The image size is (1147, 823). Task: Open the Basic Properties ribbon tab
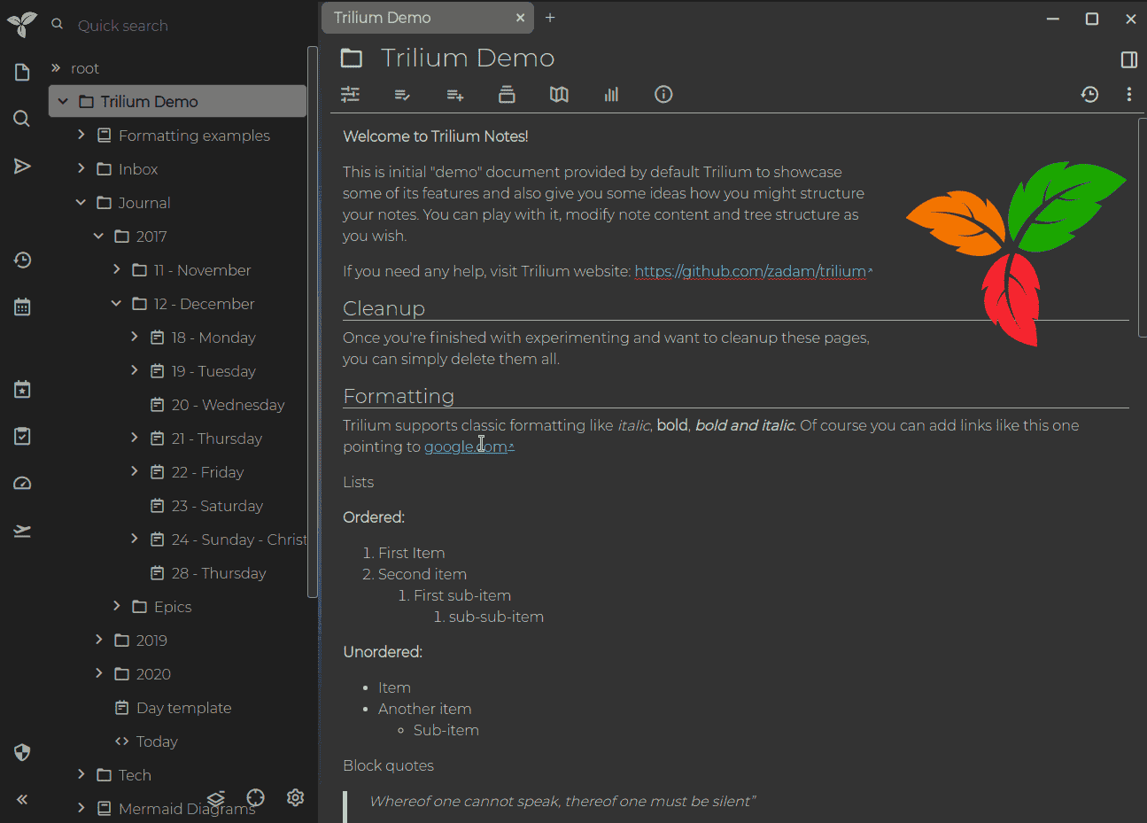coord(351,95)
